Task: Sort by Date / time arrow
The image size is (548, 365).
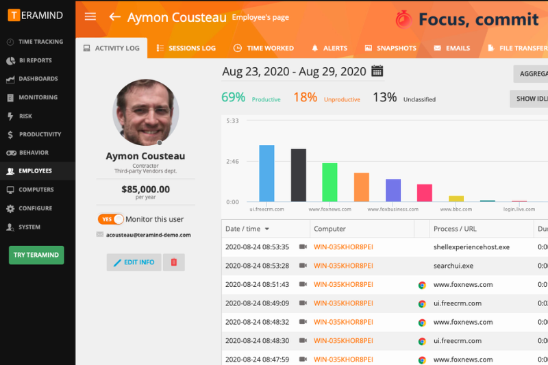Action: pyautogui.click(x=267, y=229)
